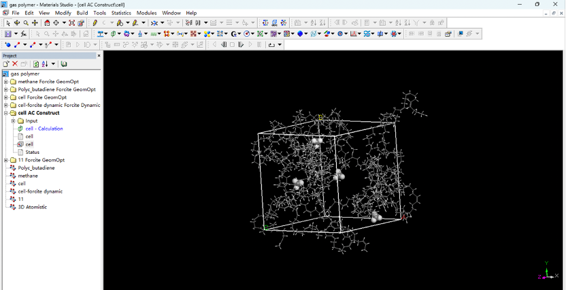Open the Amorphous Cell module dropdown arrow

click(119, 33)
